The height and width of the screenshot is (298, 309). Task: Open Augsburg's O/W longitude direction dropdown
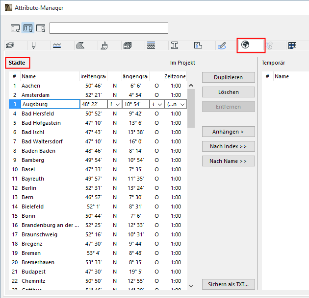point(157,104)
